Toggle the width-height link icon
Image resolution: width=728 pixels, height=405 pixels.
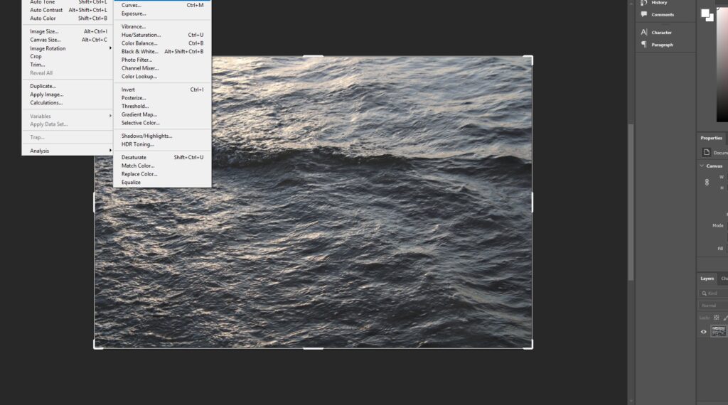(x=707, y=183)
